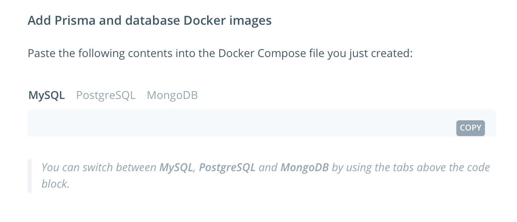
Task: Switch to the MongoDB tab
Action: [x=172, y=95]
